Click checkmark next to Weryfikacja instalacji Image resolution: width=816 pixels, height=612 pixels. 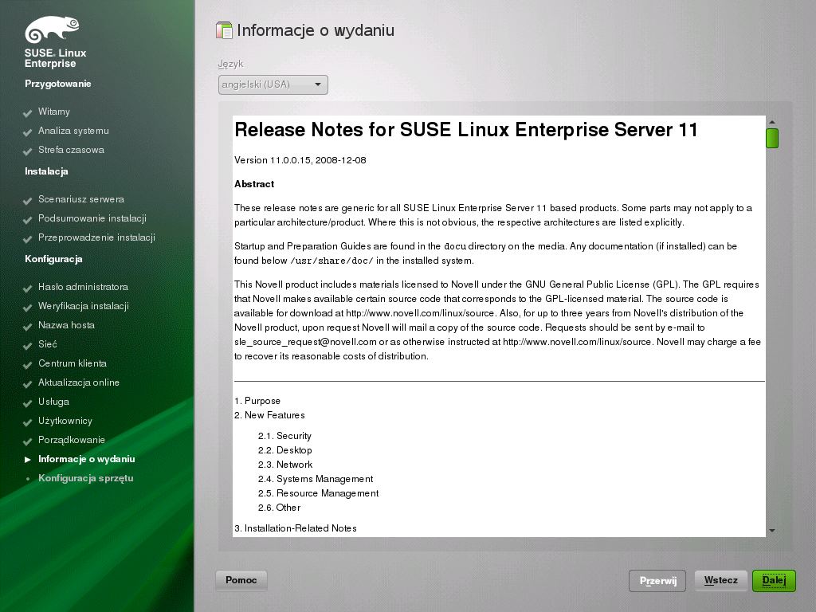point(28,308)
